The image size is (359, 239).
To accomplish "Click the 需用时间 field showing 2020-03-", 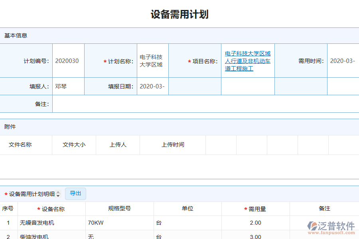I will point(343,61).
